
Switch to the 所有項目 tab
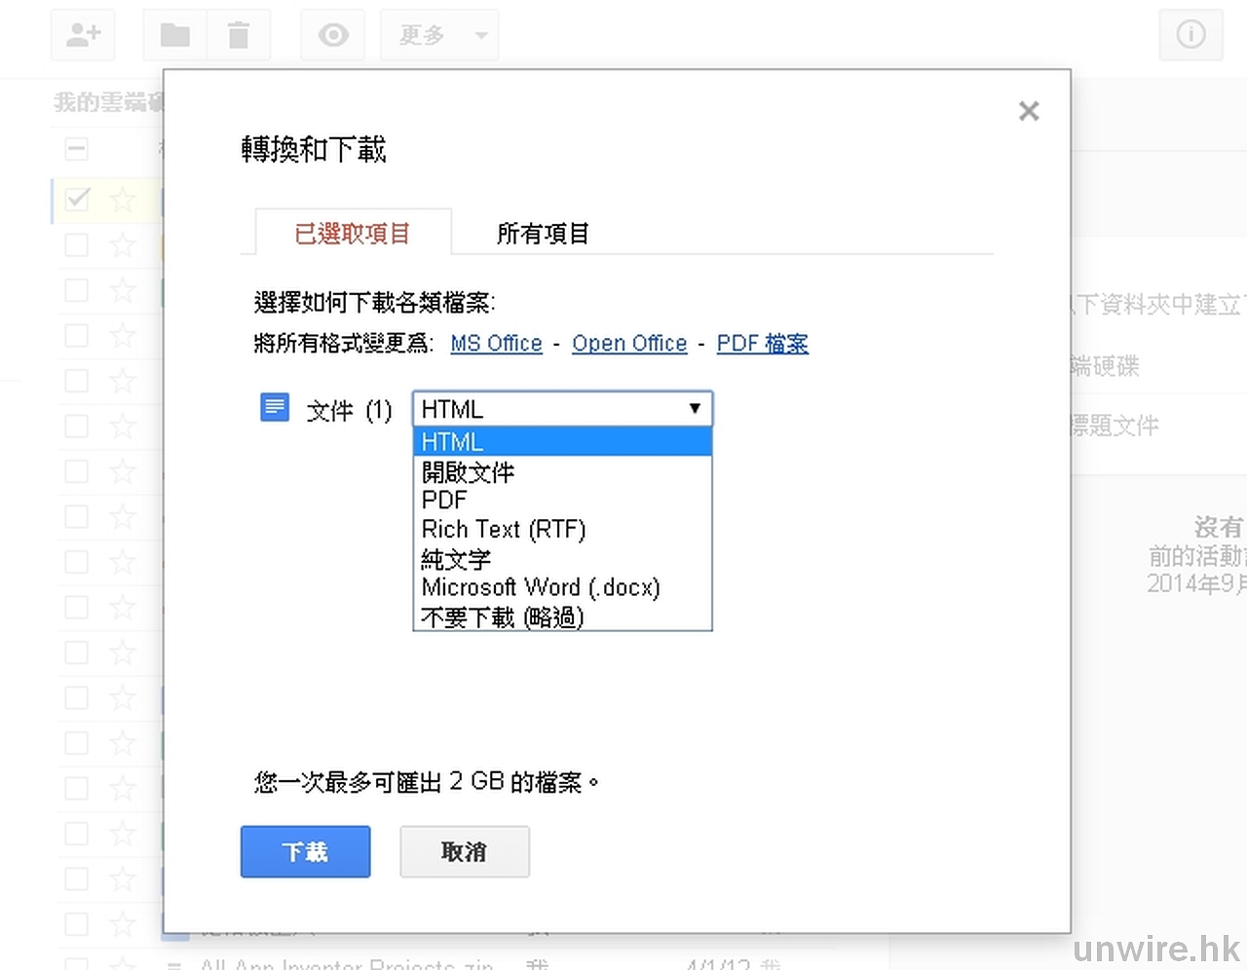click(543, 234)
